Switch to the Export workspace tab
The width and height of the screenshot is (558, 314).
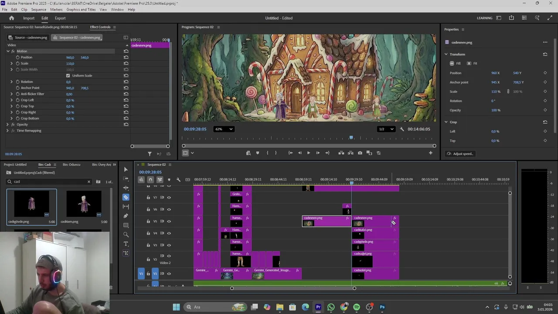click(60, 18)
